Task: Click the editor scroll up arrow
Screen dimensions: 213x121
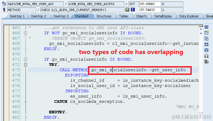Action: [x=201, y=29]
